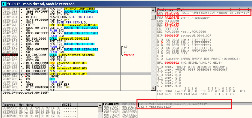
Task: Click the FCW 027F control word line
Action: tap(196, 94)
